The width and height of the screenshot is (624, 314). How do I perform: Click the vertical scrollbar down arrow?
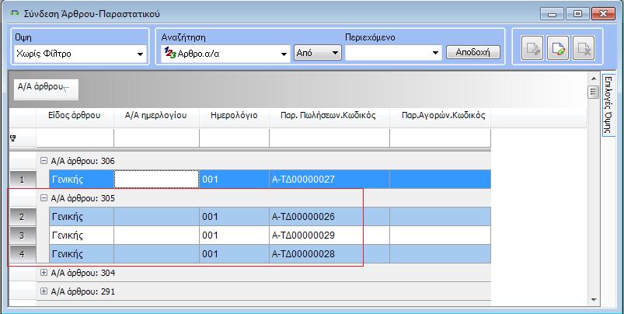593,300
